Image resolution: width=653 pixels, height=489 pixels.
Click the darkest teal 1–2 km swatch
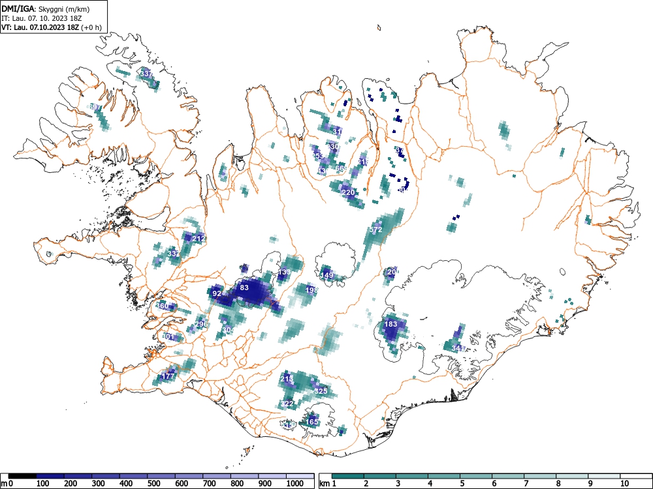pos(348,476)
